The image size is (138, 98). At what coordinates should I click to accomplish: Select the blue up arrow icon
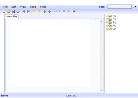click(x=49, y=11)
